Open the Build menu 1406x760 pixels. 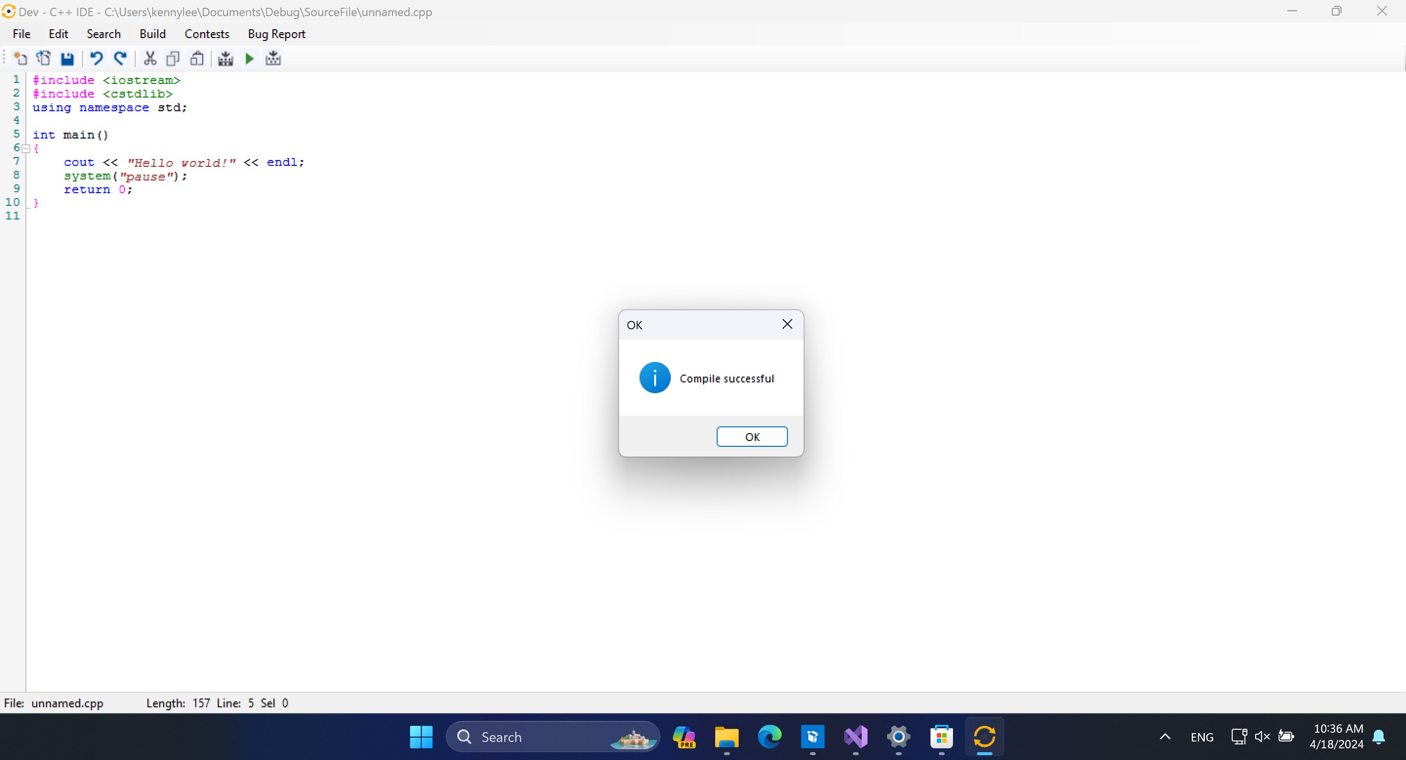tap(152, 34)
